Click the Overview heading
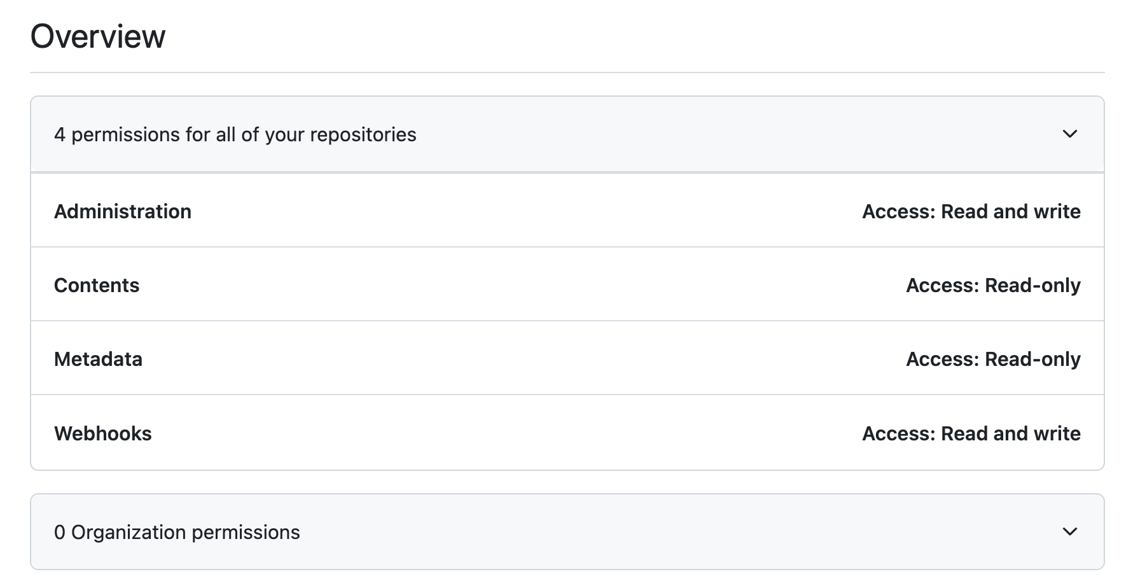This screenshot has height=588, width=1126. pyautogui.click(x=98, y=36)
